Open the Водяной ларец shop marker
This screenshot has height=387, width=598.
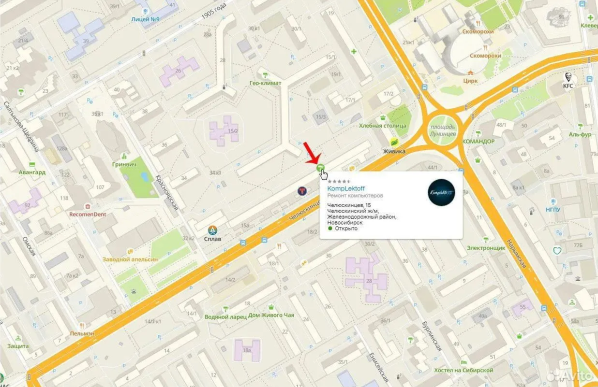pos(225,308)
